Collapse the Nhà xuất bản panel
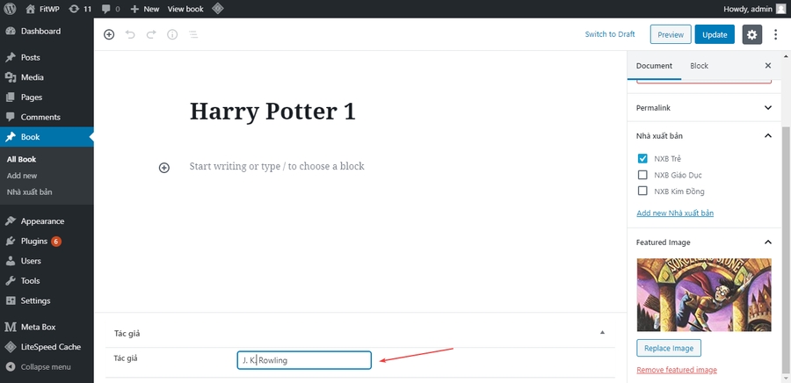This screenshot has width=791, height=383. coord(767,136)
